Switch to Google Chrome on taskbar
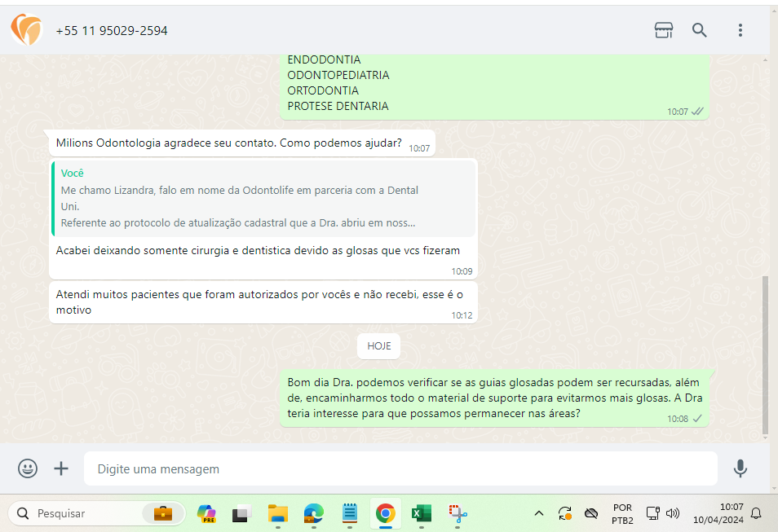The height and width of the screenshot is (532, 778). [x=386, y=513]
